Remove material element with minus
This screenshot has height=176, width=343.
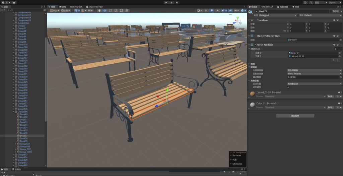338,60
